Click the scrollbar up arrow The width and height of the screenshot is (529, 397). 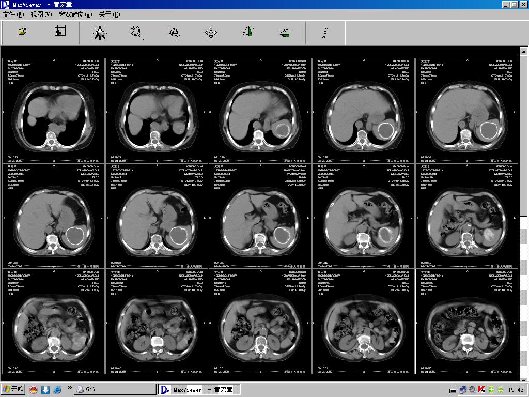tap(523, 51)
